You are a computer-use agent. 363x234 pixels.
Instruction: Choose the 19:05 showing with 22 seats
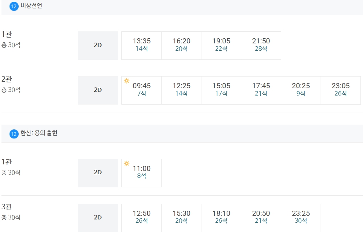click(221, 46)
